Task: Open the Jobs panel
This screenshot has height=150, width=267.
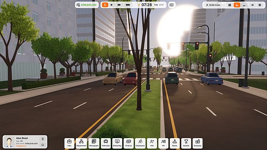Action: [x=69, y=143]
